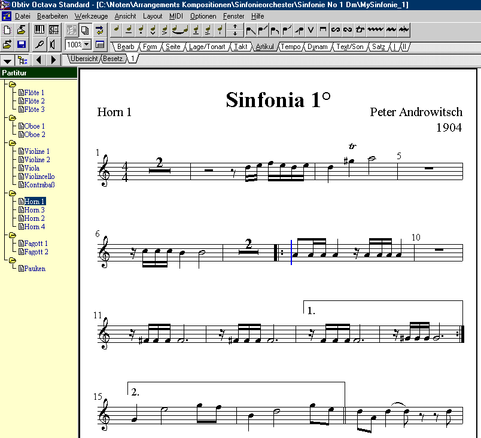The height and width of the screenshot is (438, 481).
Task: Open the MIDI menu
Action: 176,16
